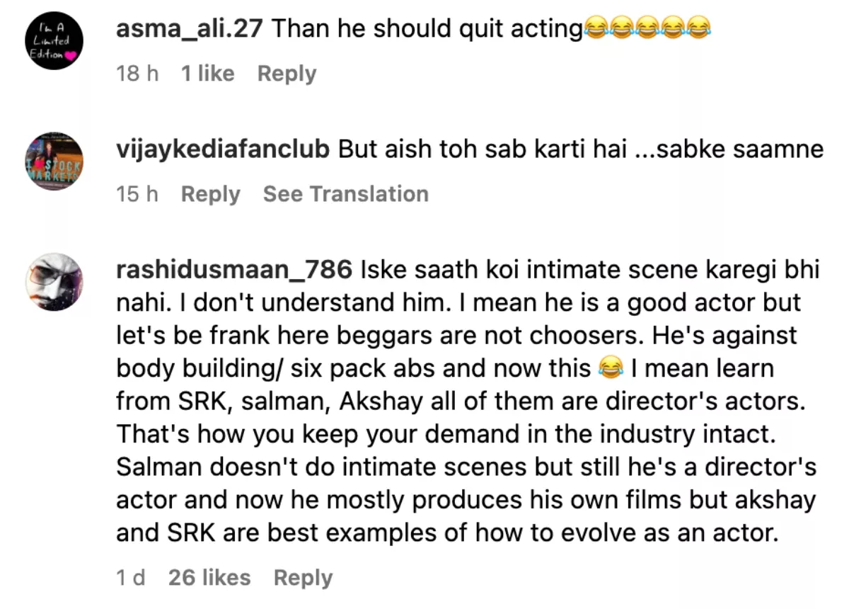Click the sentence about how to evolve as an actor
Viewport: 849px width, 609px height.
click(x=446, y=533)
